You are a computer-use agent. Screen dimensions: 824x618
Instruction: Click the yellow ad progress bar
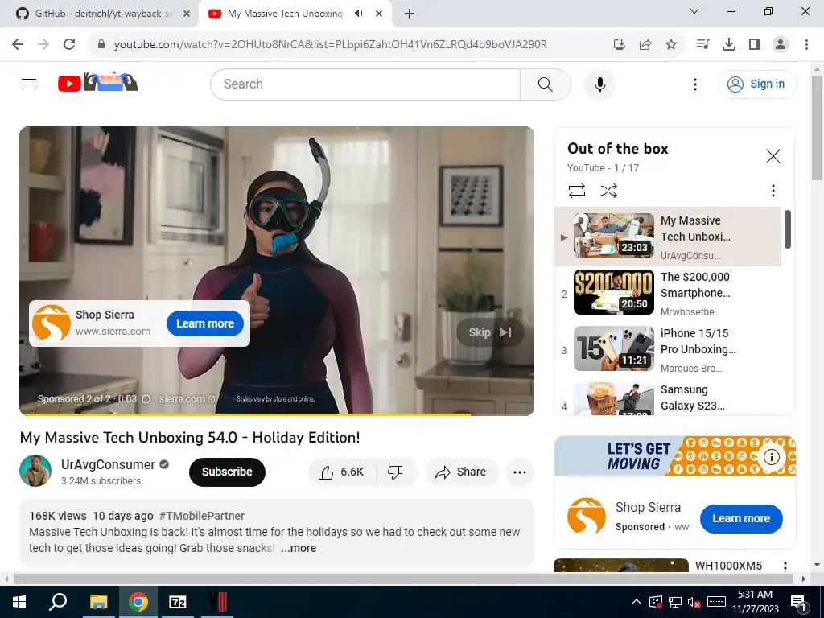(245, 414)
